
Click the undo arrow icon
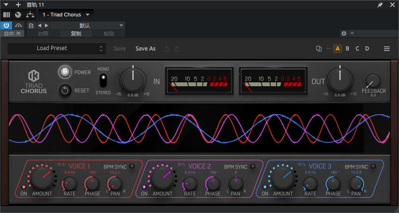pos(167,49)
